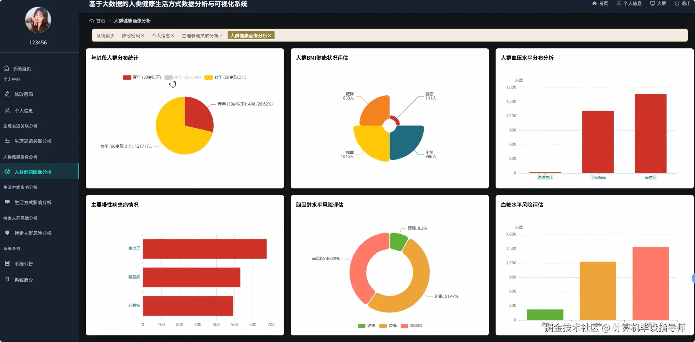Viewport: 695px width, 342px height.
Task: Toggle the greyed 中年 (30-59岁) legend item
Action: tap(183, 77)
